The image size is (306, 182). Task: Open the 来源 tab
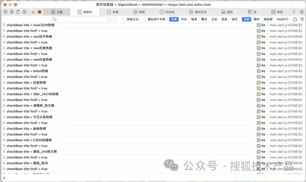pyautogui.click(x=112, y=12)
